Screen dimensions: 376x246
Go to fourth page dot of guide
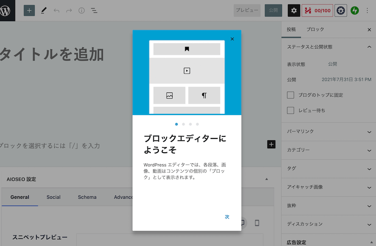197,124
